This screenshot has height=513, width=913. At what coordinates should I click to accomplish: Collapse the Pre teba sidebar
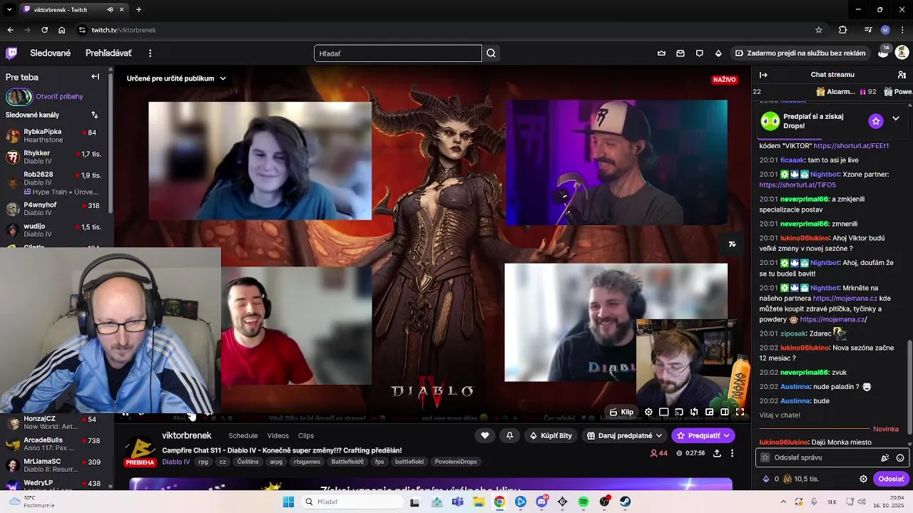(x=95, y=76)
